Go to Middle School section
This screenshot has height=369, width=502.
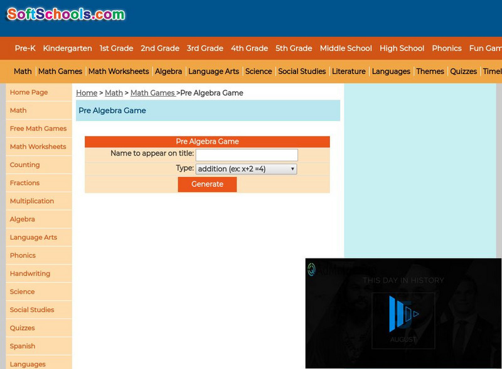tap(346, 48)
